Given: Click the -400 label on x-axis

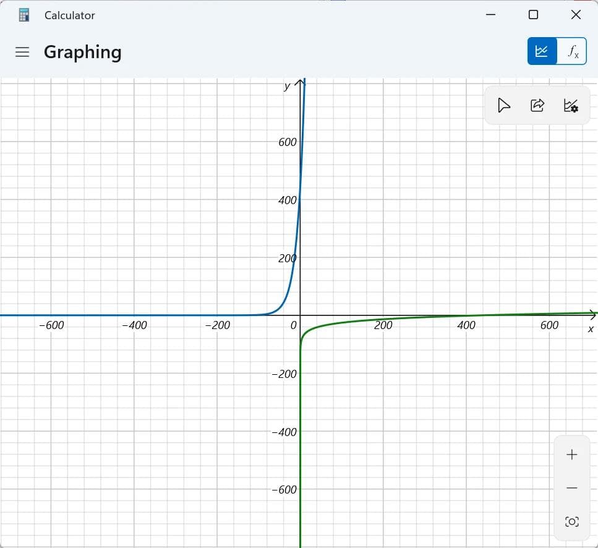Looking at the screenshot, I should coord(134,325).
